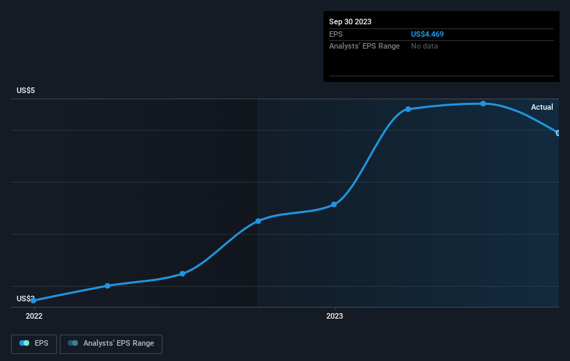Select the second EPS data point after 2022
Screen dimensions: 570x361
[108, 286]
